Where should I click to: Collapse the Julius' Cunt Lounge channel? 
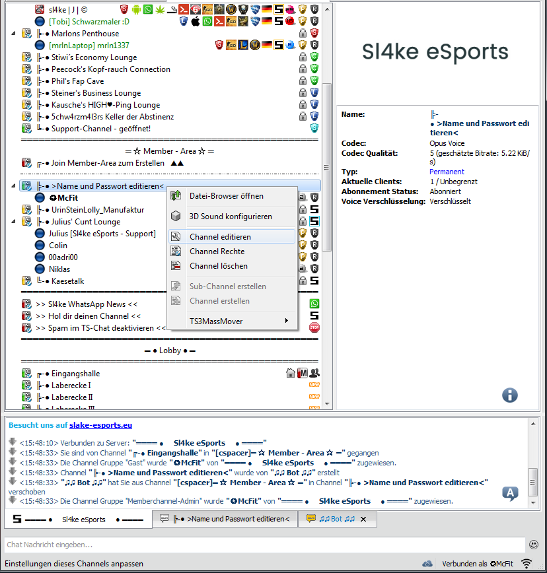tap(13, 221)
